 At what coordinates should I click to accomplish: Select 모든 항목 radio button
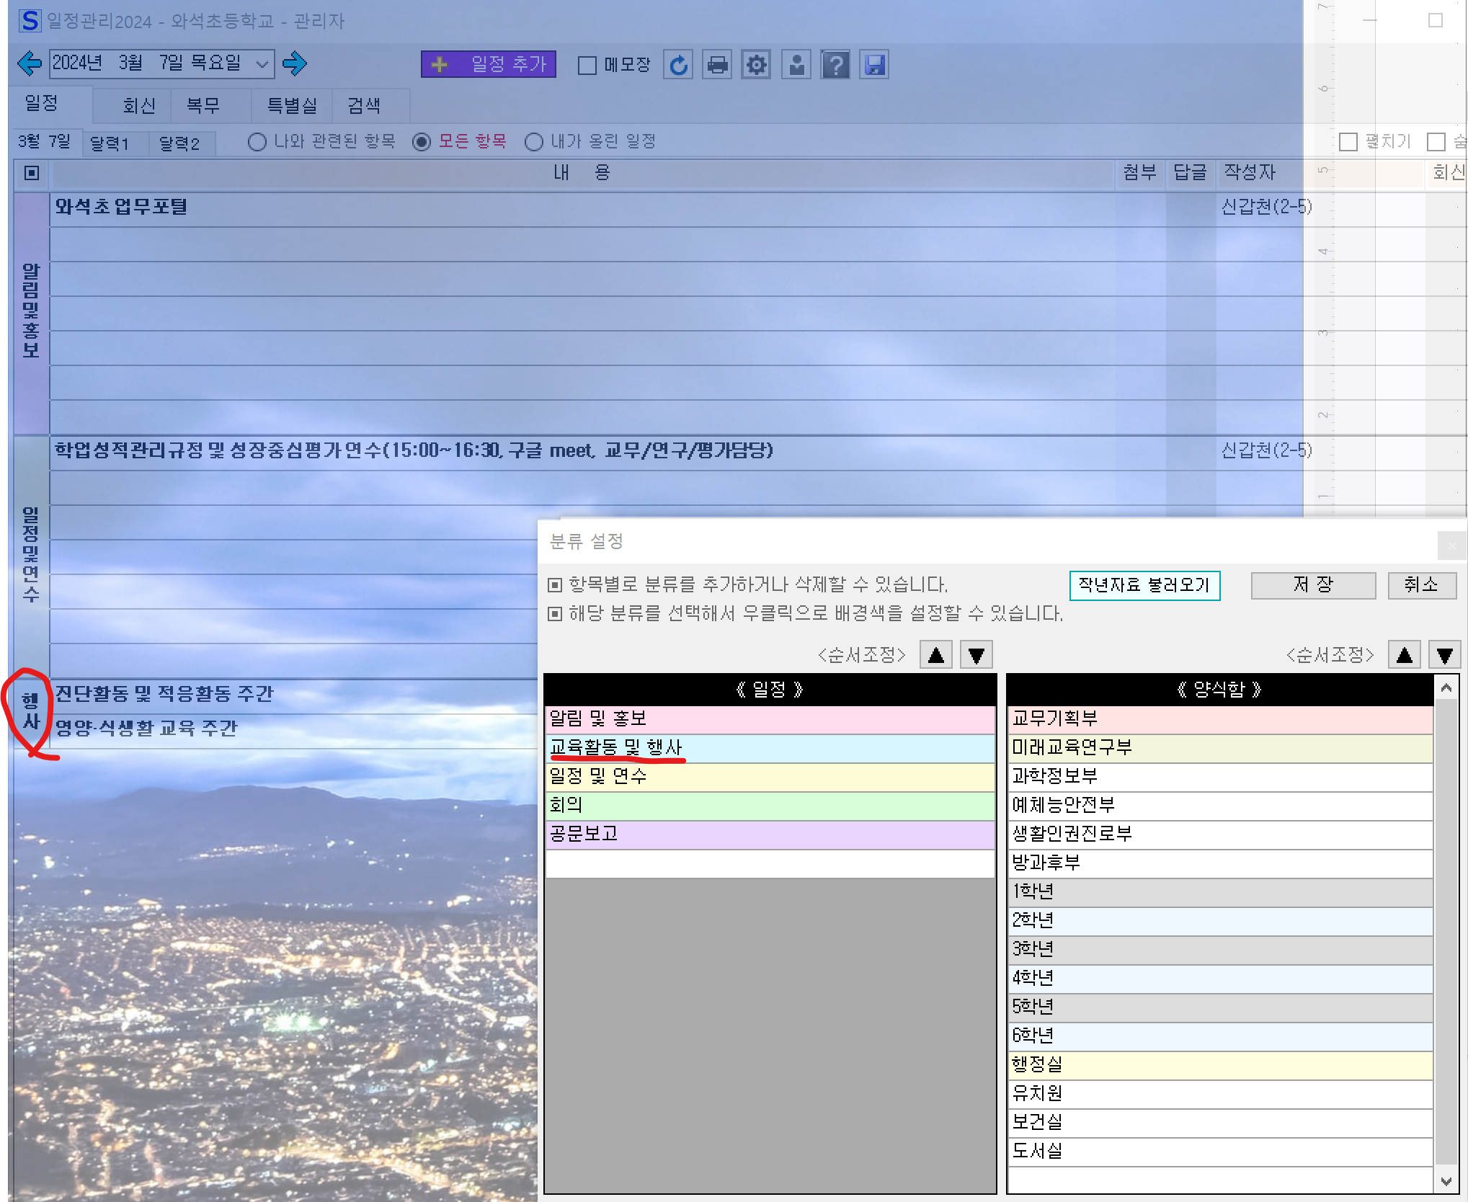(422, 142)
